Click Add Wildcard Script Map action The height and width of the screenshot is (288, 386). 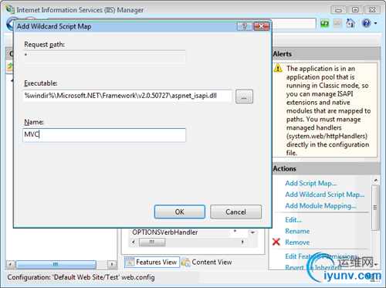pyautogui.click(x=325, y=195)
